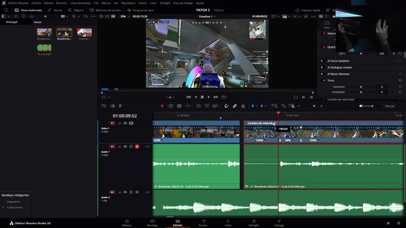Image resolution: width=406 pixels, height=228 pixels.
Task: Open the Archivo menu
Action: (36, 3)
